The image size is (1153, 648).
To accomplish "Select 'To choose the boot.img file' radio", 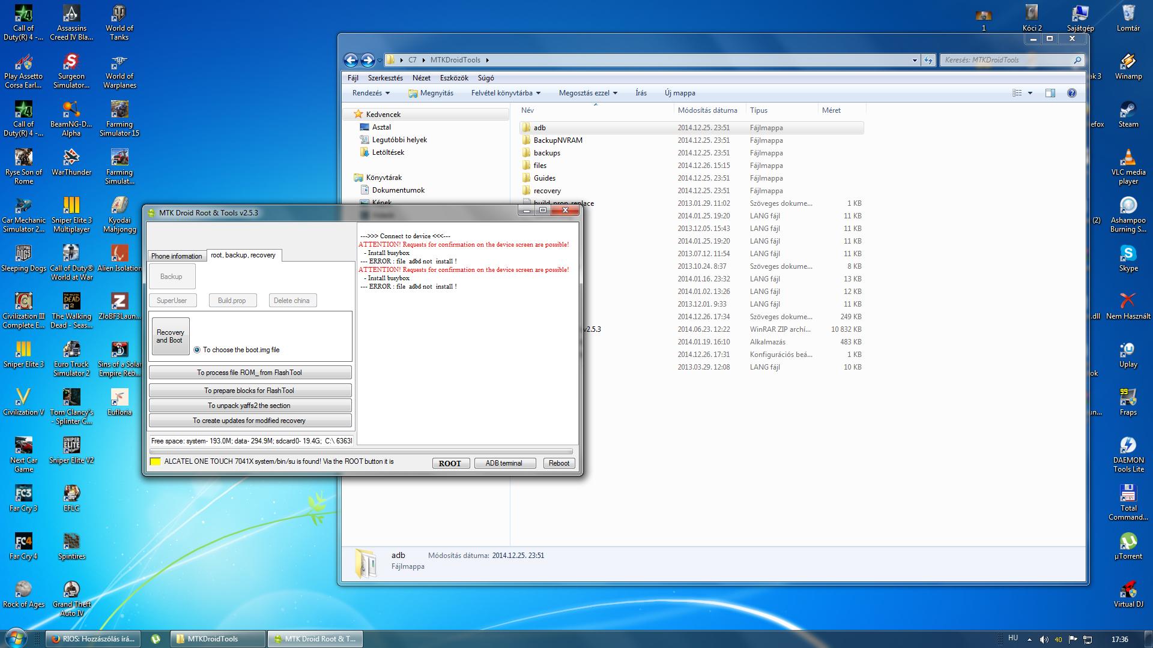I will [197, 350].
